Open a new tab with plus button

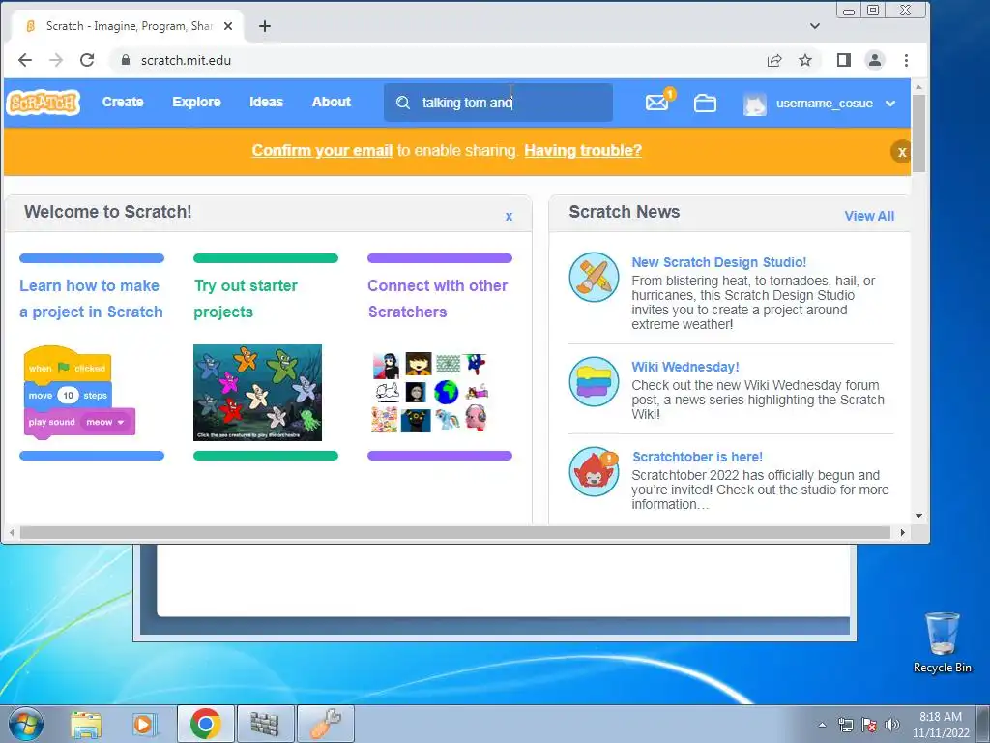(x=265, y=26)
